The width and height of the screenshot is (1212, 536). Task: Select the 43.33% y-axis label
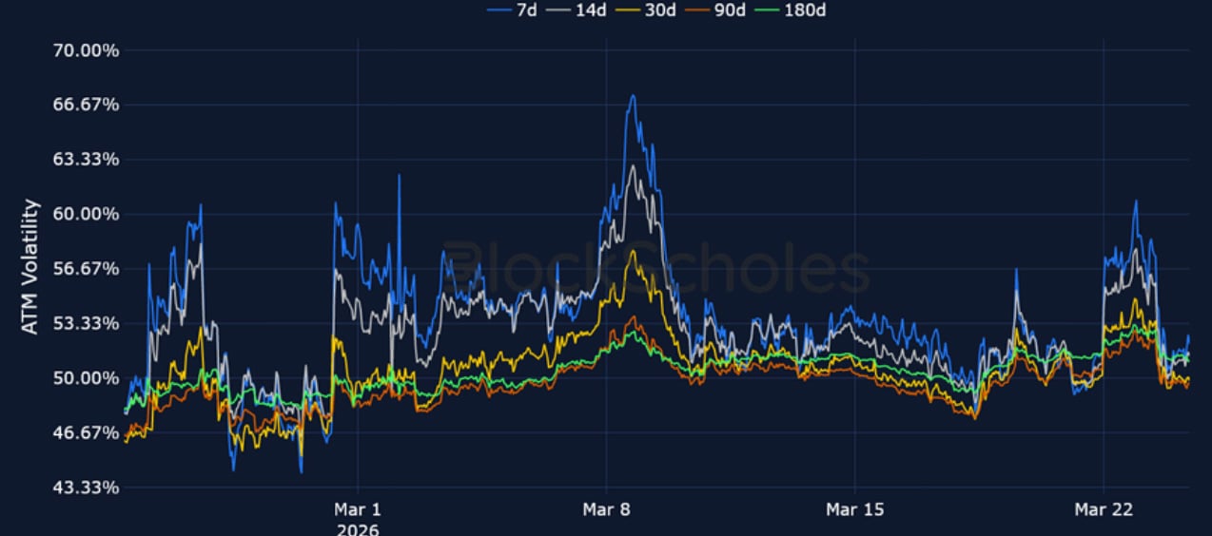point(84,488)
